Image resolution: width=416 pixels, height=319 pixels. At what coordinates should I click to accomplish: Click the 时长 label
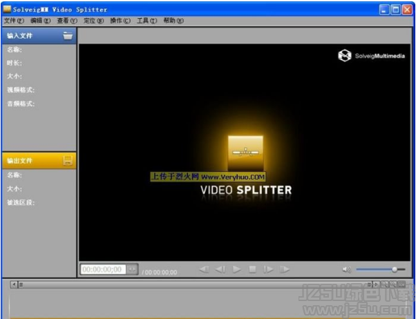(x=15, y=63)
